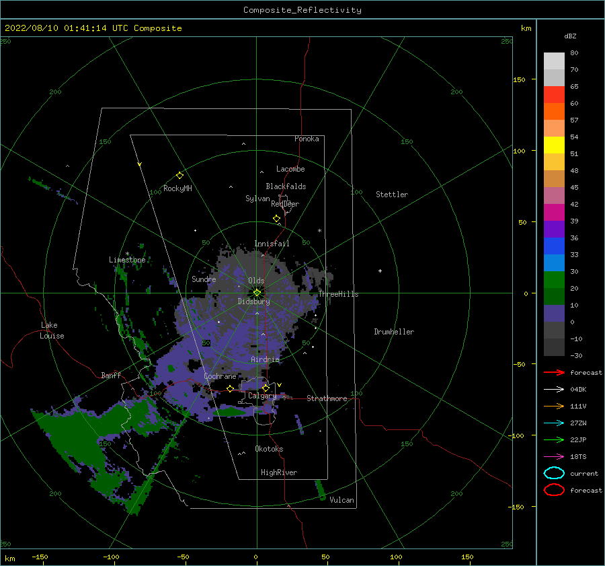The image size is (605, 566).
Task: Click the Cochrane label
Action: [x=220, y=376]
